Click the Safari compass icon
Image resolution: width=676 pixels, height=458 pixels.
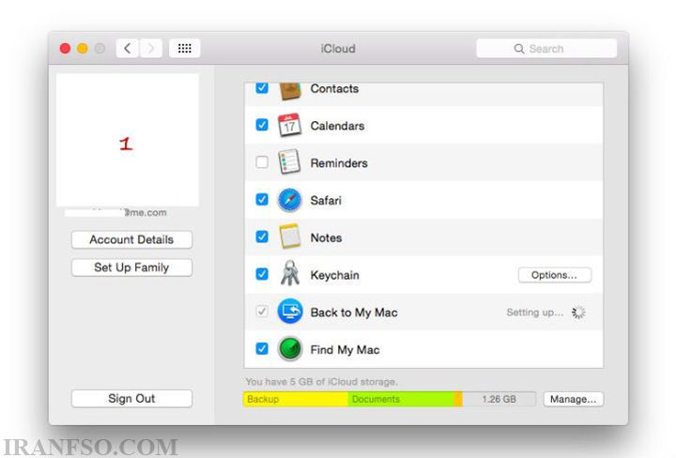tap(290, 200)
